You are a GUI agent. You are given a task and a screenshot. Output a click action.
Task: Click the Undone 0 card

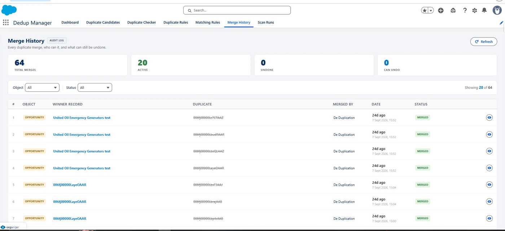coord(314,65)
